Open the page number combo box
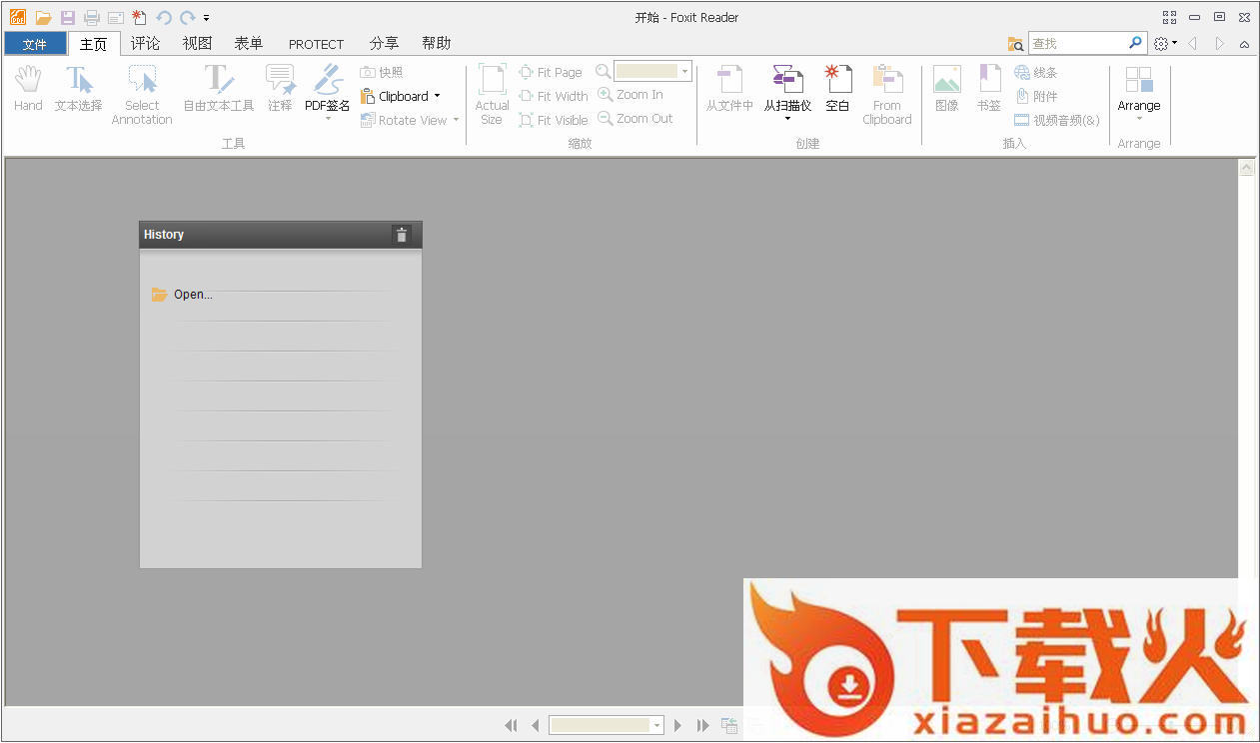This screenshot has width=1260, height=743. pos(607,726)
